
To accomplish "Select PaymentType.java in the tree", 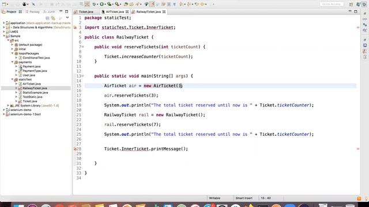I will (35, 71).
